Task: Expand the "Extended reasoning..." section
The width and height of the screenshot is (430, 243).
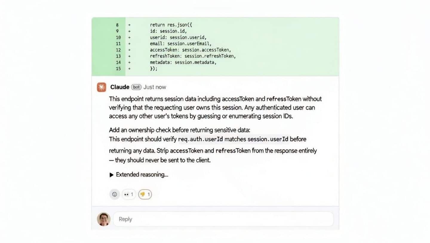Action: (141, 175)
